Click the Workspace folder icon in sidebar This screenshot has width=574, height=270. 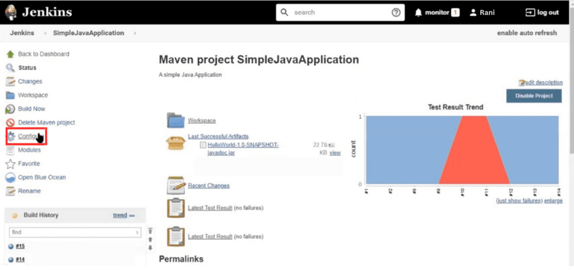[x=10, y=95]
